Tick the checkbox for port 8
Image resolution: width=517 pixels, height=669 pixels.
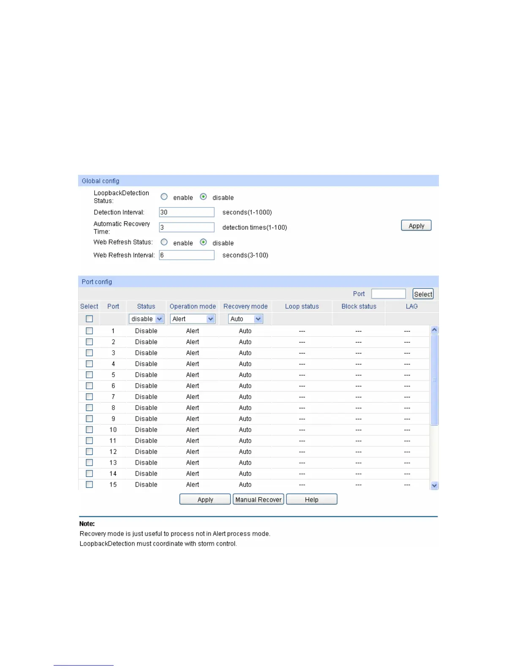point(89,408)
